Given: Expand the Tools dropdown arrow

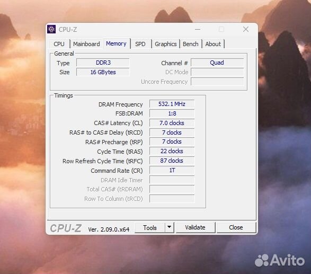Looking at the screenshot, I should (169, 227).
